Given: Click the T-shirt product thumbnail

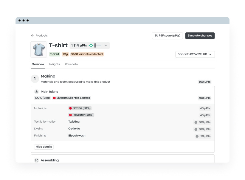Looking at the screenshot, I should pyautogui.click(x=39, y=49).
